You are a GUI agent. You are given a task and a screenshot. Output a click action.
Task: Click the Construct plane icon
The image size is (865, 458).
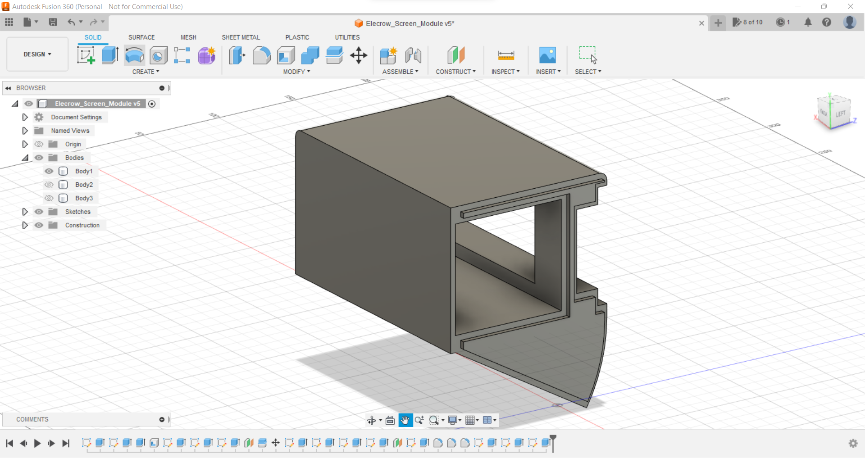[x=456, y=55]
